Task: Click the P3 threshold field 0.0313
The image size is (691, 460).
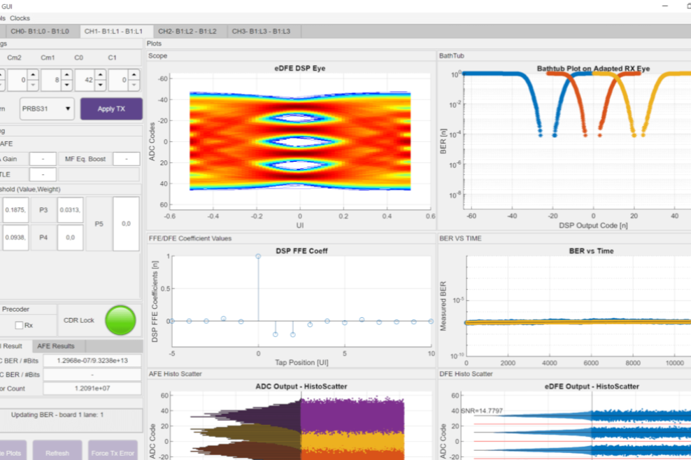Action: 70,210
